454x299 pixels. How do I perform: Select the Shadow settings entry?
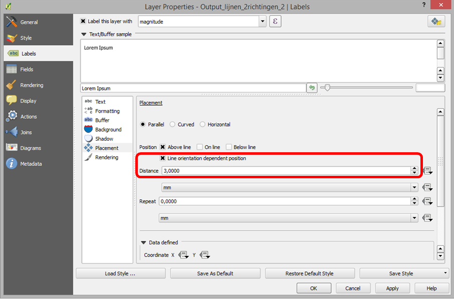tap(105, 139)
